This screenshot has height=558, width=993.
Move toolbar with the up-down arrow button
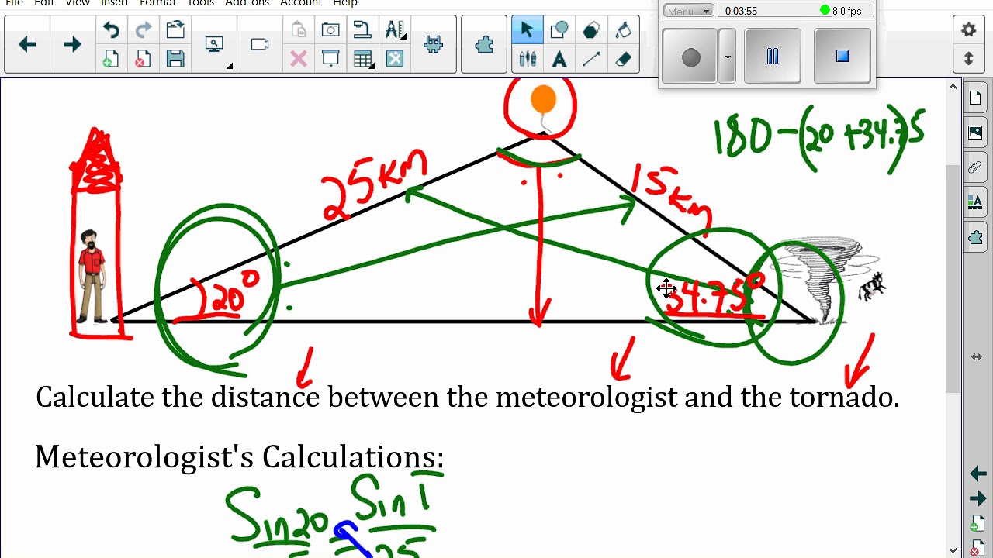(968, 59)
